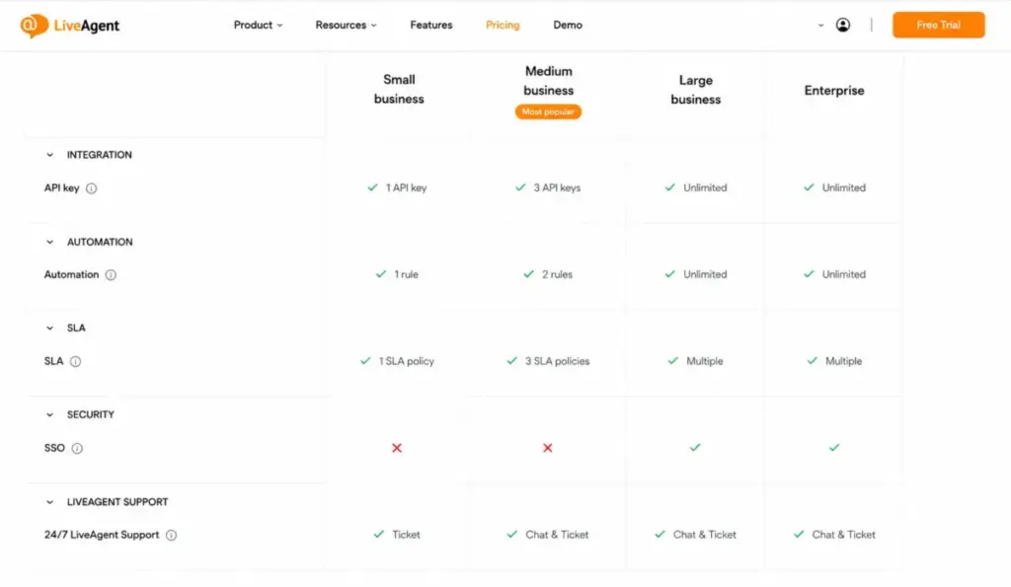Viewport: 1011px width, 587px height.
Task: Click the '3 SLA policies' cell
Action: 548,361
